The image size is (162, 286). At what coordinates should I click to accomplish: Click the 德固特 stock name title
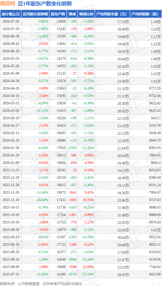(x=8, y=4)
